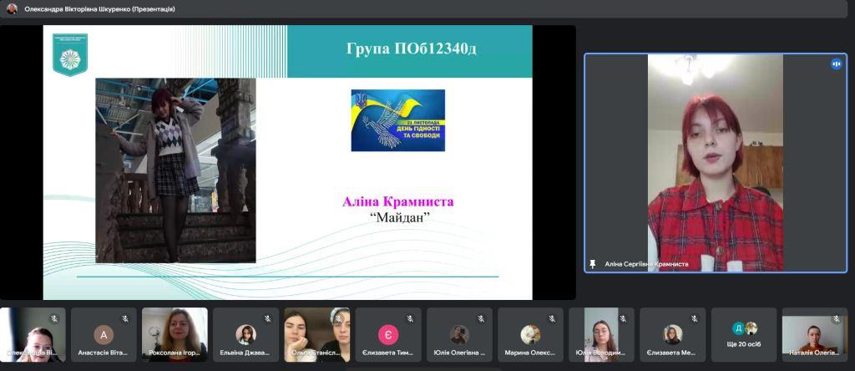Select Роксолана's video thumbnail

tap(175, 333)
